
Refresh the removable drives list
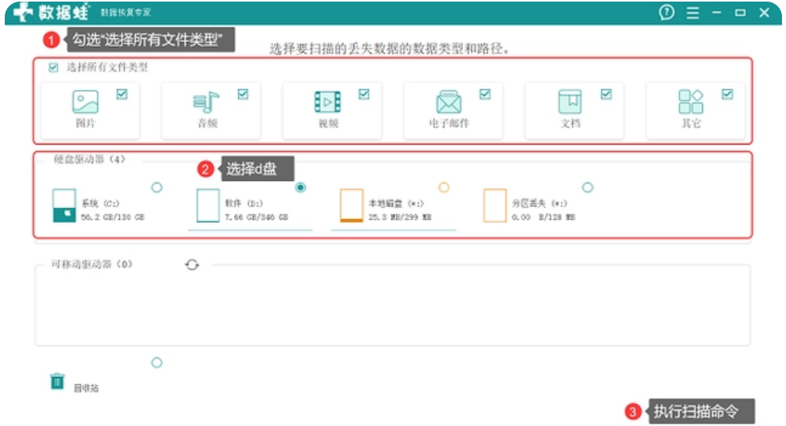(x=192, y=265)
